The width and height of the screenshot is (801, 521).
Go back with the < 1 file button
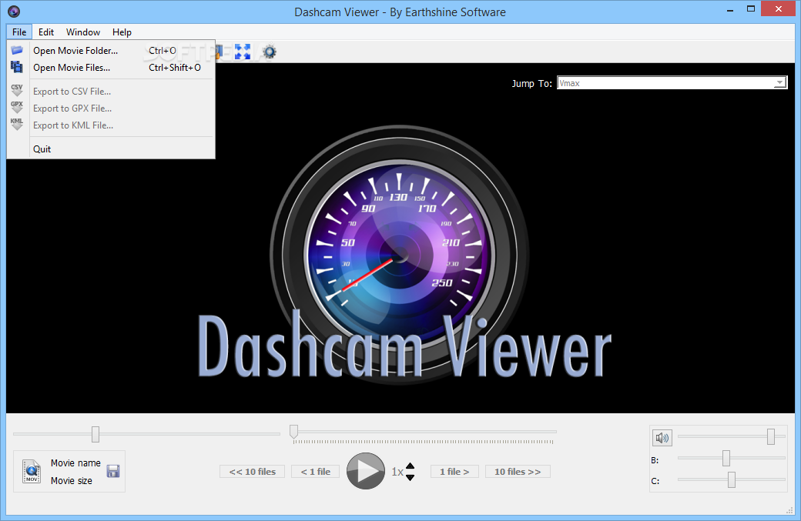(316, 472)
